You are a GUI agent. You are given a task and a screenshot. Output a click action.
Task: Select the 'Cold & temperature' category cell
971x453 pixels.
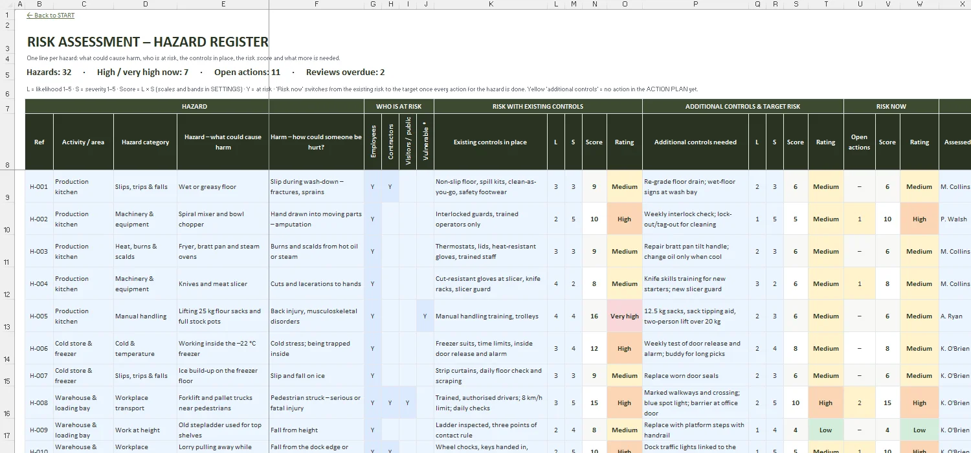tap(145, 348)
